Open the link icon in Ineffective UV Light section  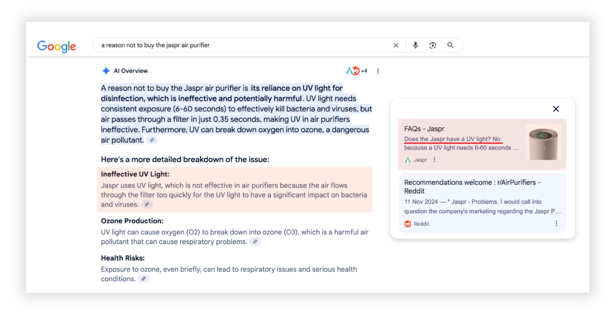click(147, 204)
